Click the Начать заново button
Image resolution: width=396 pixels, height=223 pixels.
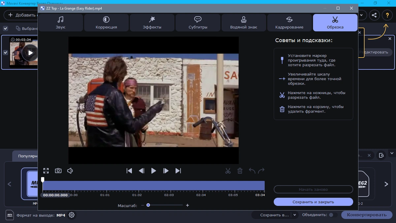coord(313,189)
